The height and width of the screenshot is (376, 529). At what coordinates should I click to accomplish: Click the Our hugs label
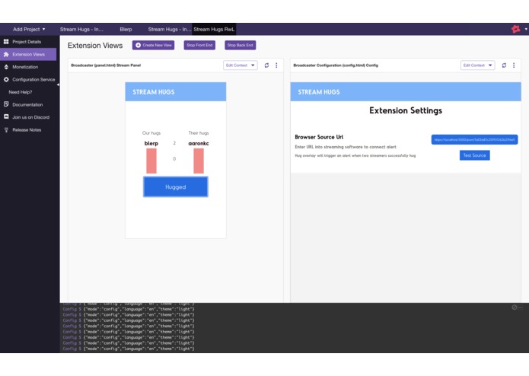click(x=151, y=133)
